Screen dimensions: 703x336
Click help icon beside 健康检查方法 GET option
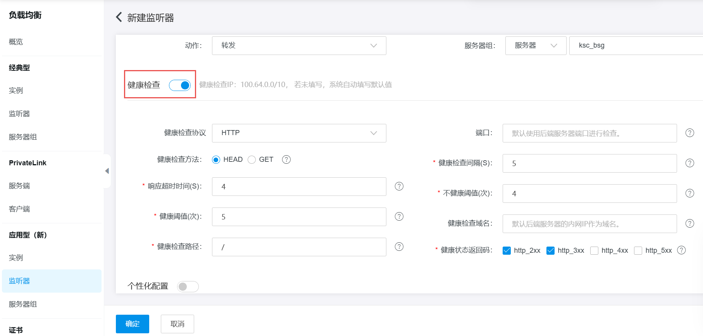286,159
